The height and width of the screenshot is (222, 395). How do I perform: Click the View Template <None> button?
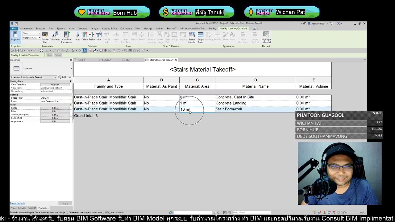coord(55,84)
